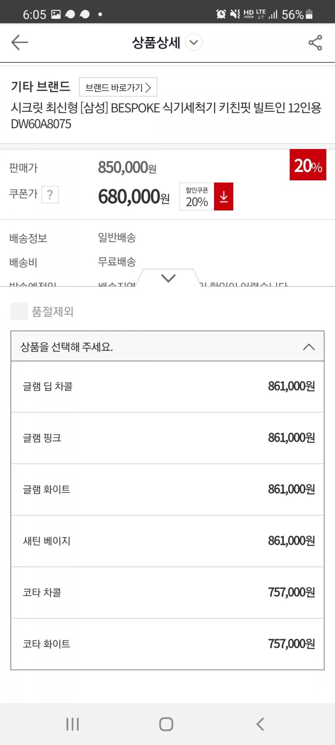Tap the Android home button icon
This screenshot has width=335, height=745.
(166, 724)
